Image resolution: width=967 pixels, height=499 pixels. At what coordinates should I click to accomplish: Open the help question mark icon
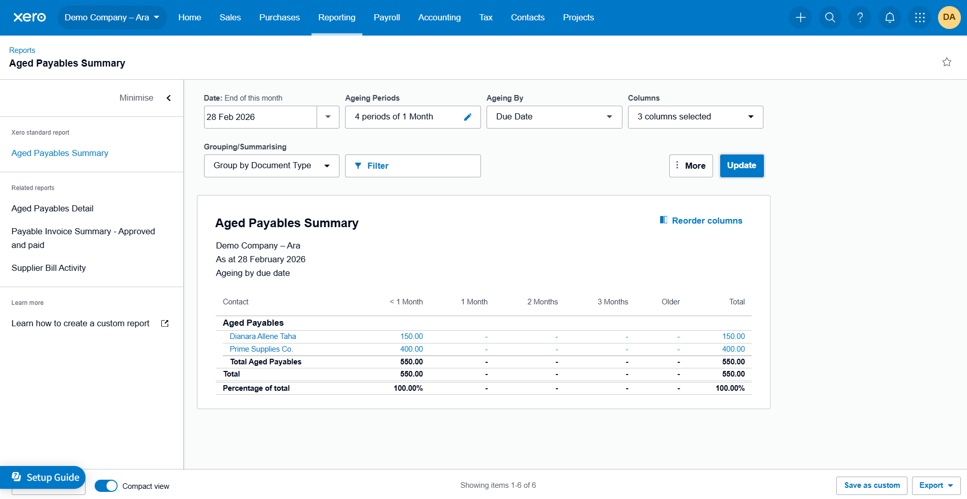pyautogui.click(x=860, y=18)
